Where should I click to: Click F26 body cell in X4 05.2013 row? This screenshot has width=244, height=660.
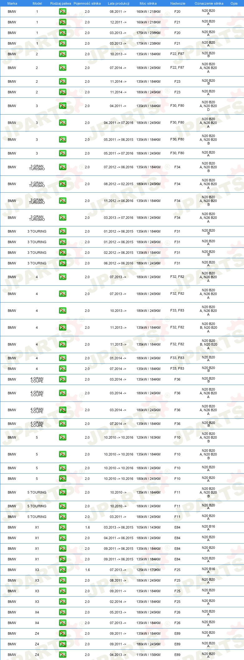coord(177,612)
